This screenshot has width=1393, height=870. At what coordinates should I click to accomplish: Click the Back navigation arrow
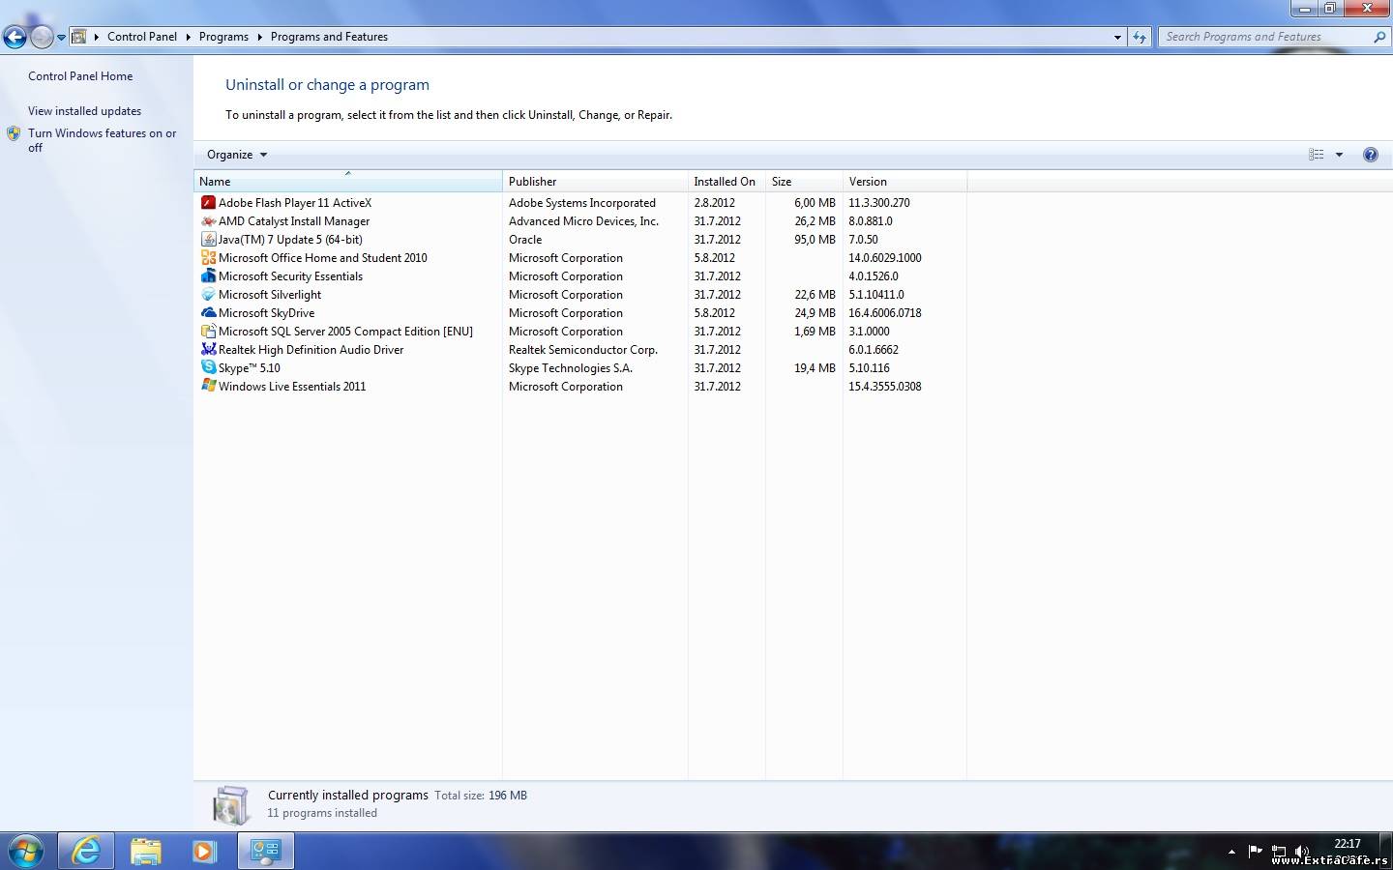coord(15,37)
